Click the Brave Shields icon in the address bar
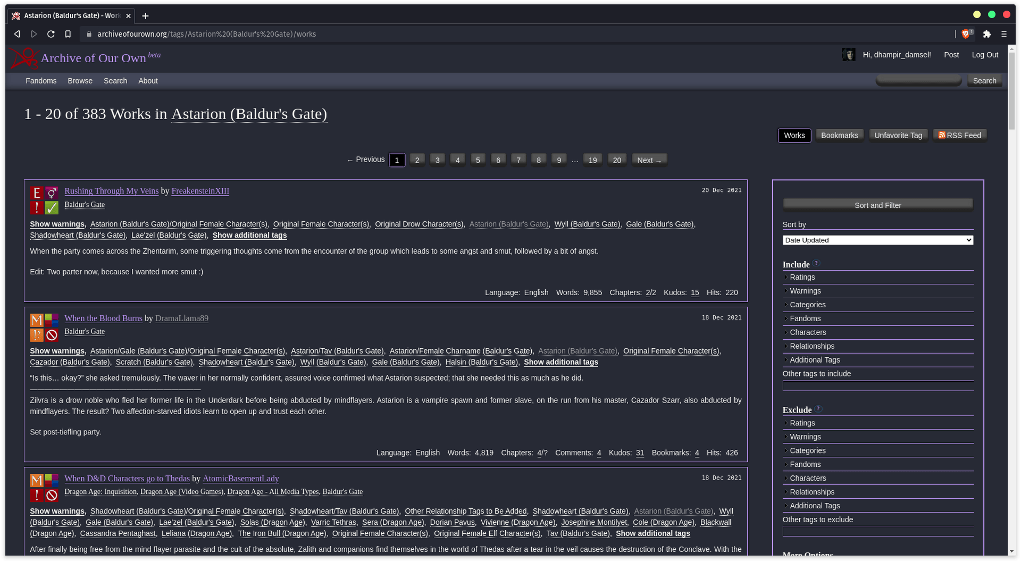 coord(966,33)
